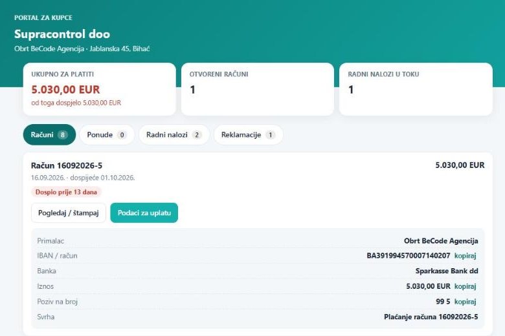Viewport: 505px width, 336px height.
Task: Click the Ukupno za platiti card
Action: pyautogui.click(x=100, y=89)
